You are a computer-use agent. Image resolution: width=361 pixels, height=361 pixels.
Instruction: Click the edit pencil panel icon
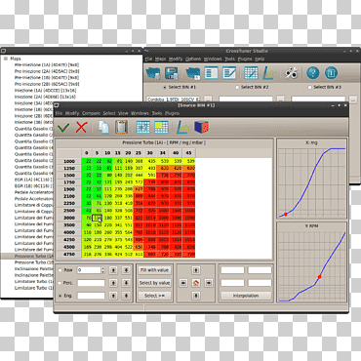point(229,73)
